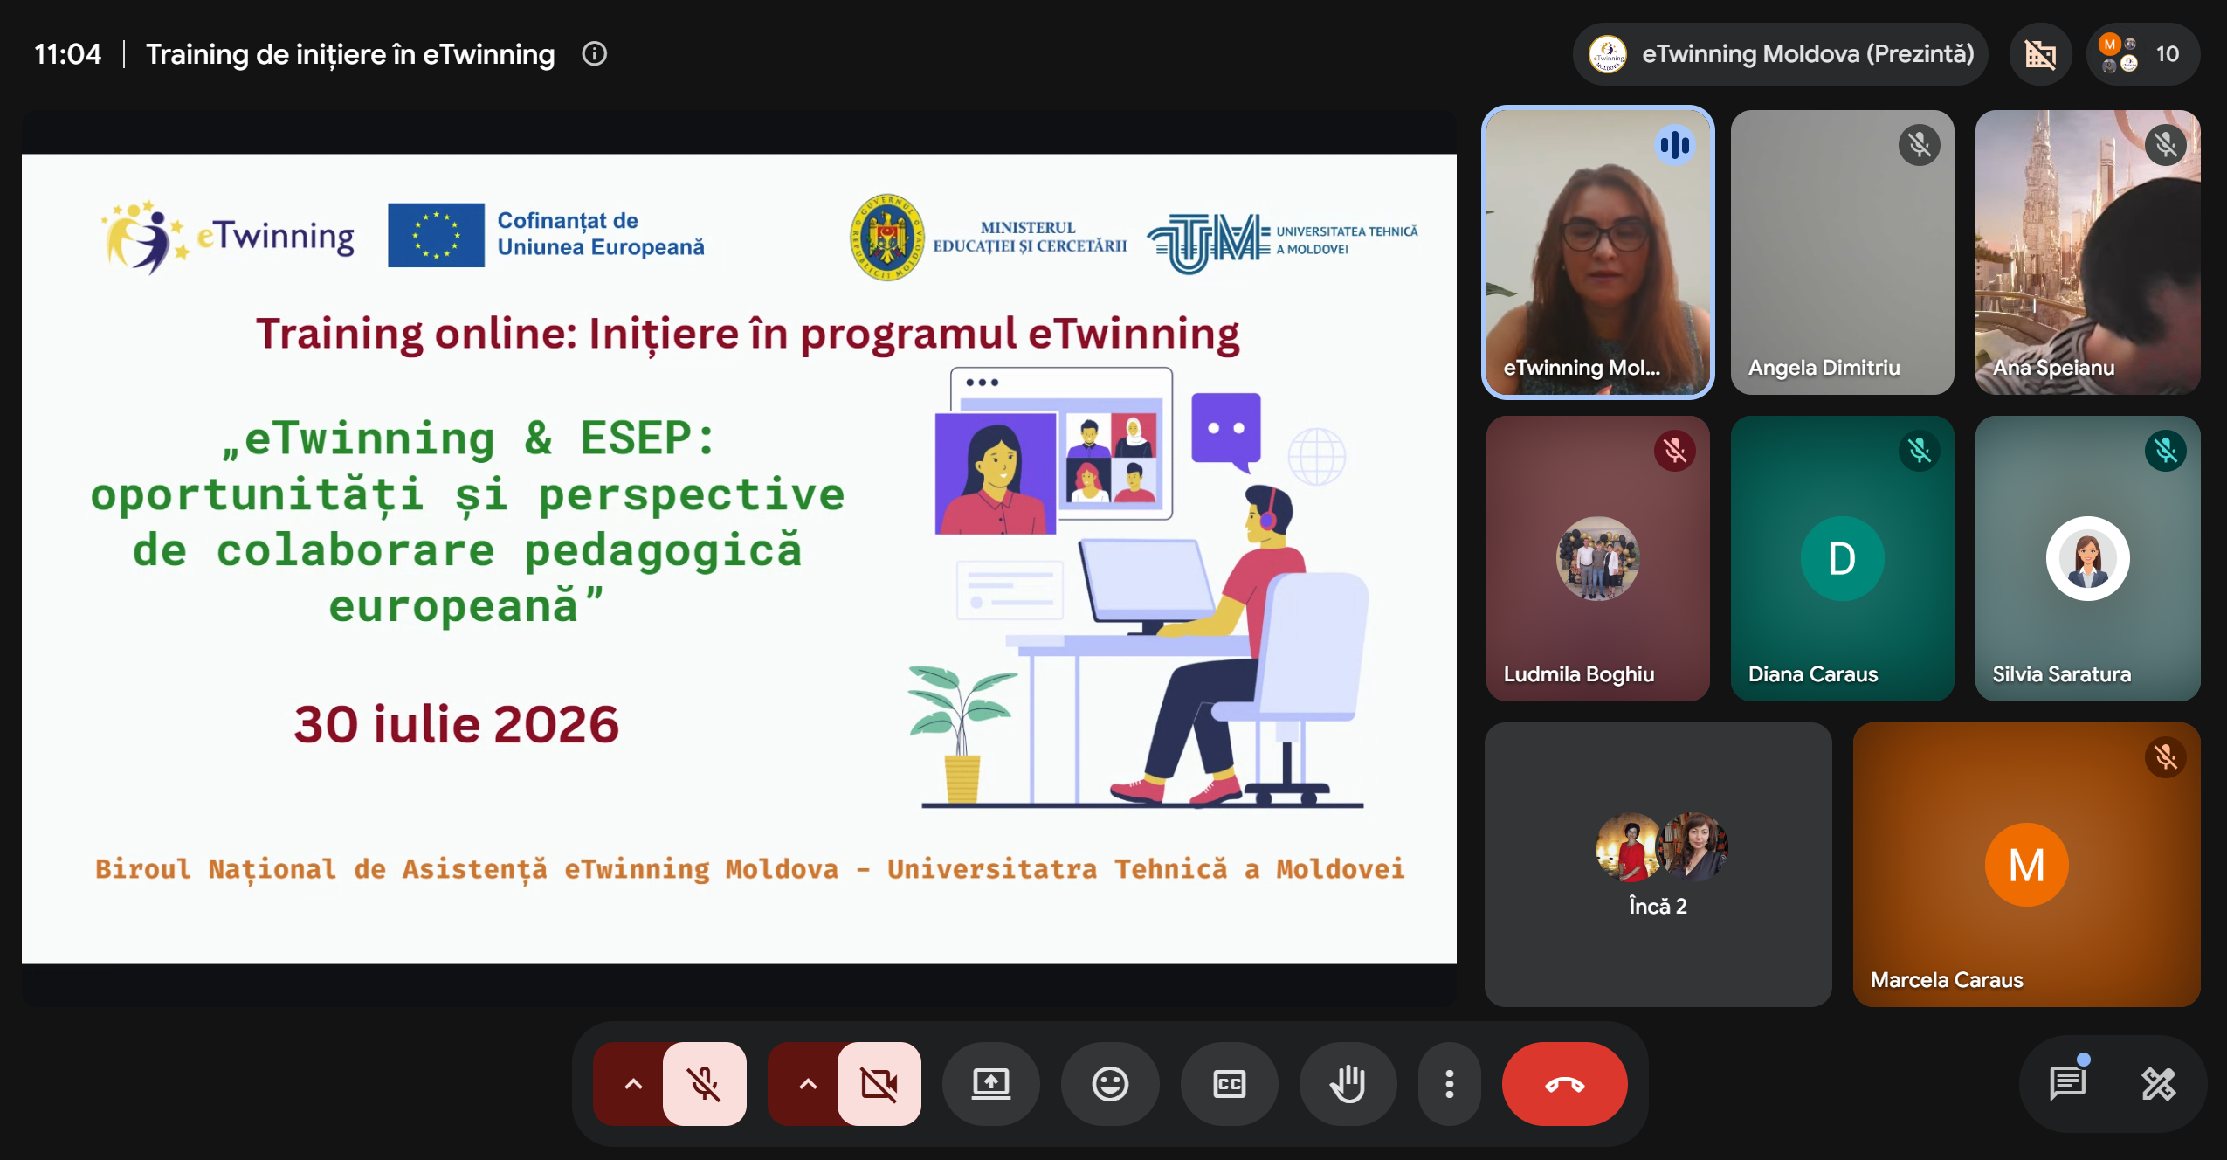
Task: Select Ana Speianu video tile
Action: (x=2087, y=252)
